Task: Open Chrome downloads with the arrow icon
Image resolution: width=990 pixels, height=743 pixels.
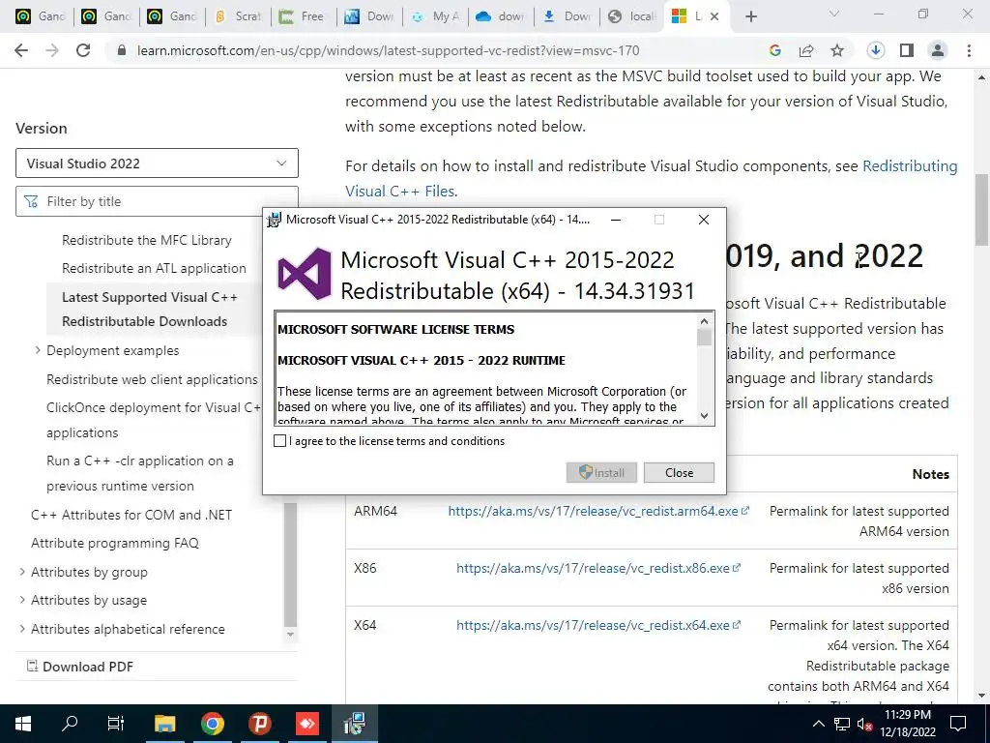Action: pos(875,50)
